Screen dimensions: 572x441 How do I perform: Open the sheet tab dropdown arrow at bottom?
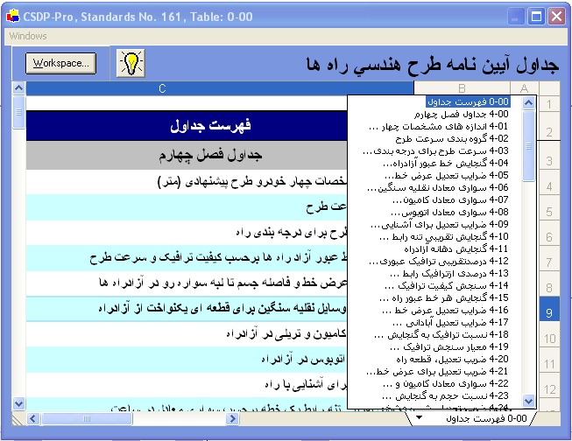pos(420,417)
